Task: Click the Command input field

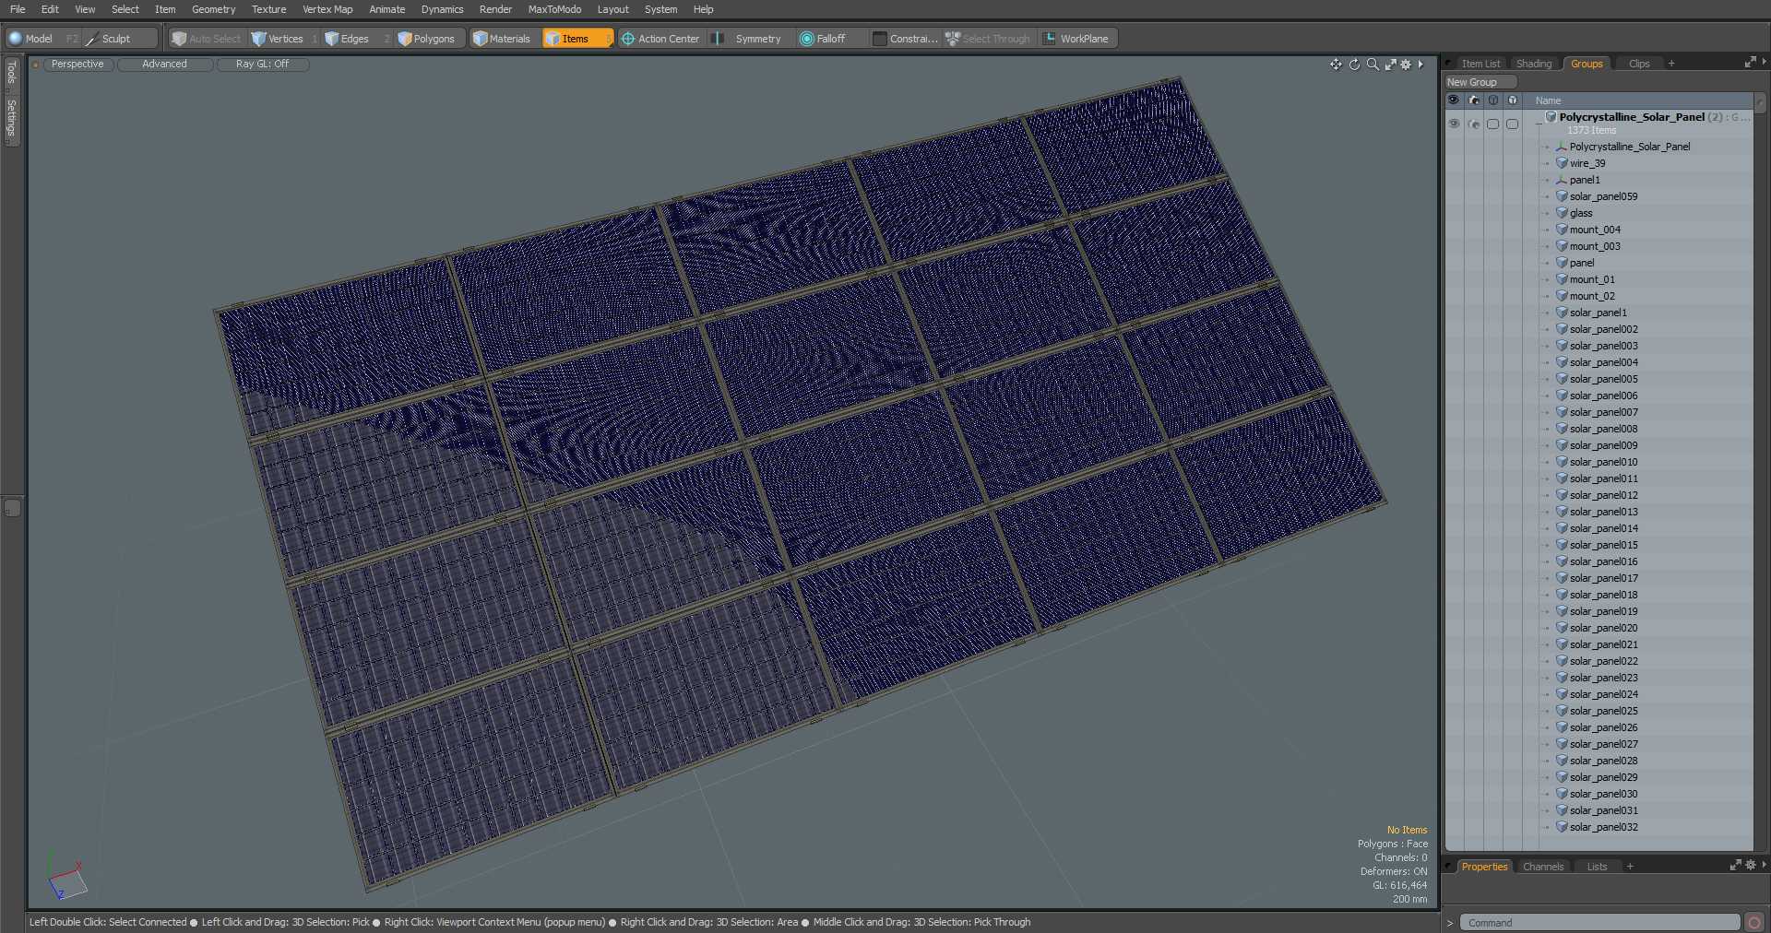Action: point(1599,923)
